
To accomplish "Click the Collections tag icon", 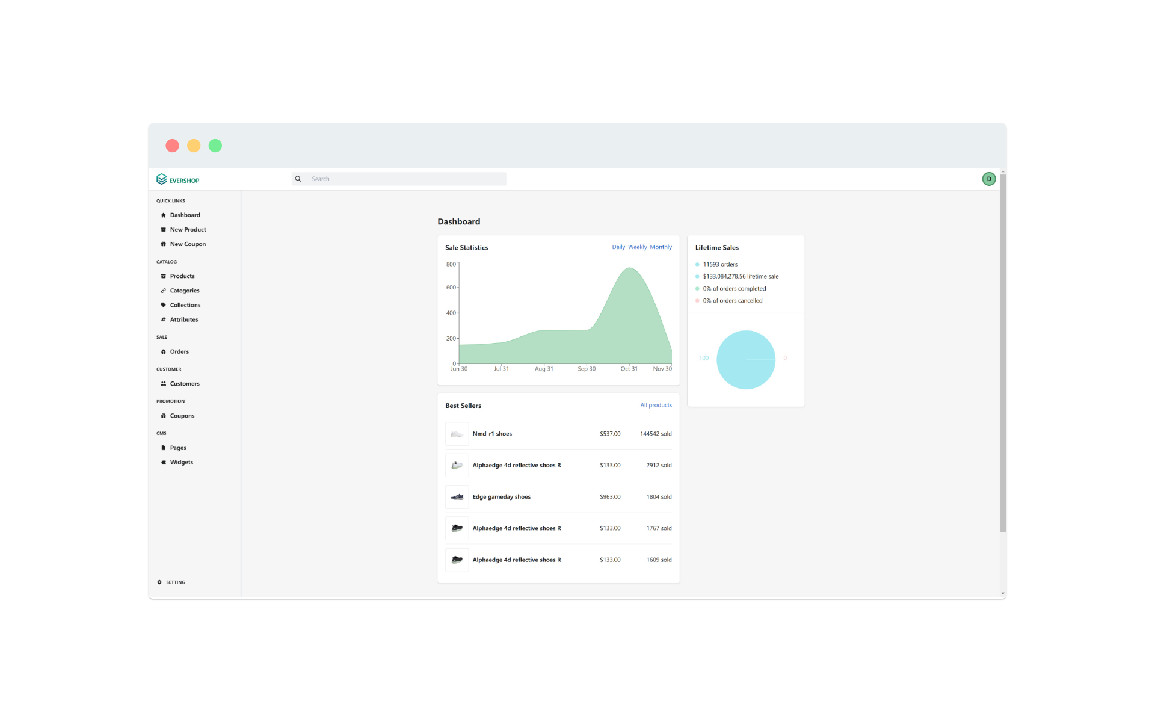I will click(163, 305).
